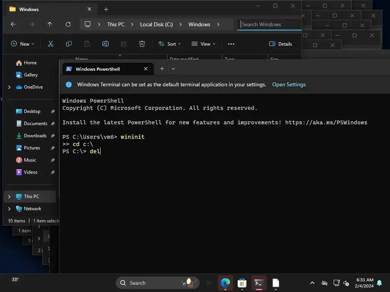Viewport: 390px width, 292px height.
Task: Click Windows in the address breadcrumb
Action: [x=199, y=24]
